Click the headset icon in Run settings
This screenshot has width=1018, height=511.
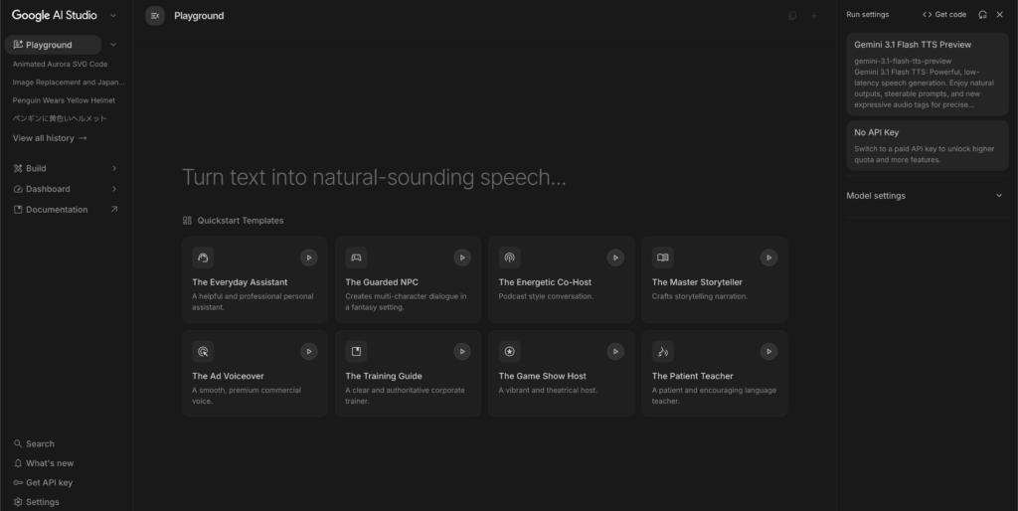pos(982,15)
